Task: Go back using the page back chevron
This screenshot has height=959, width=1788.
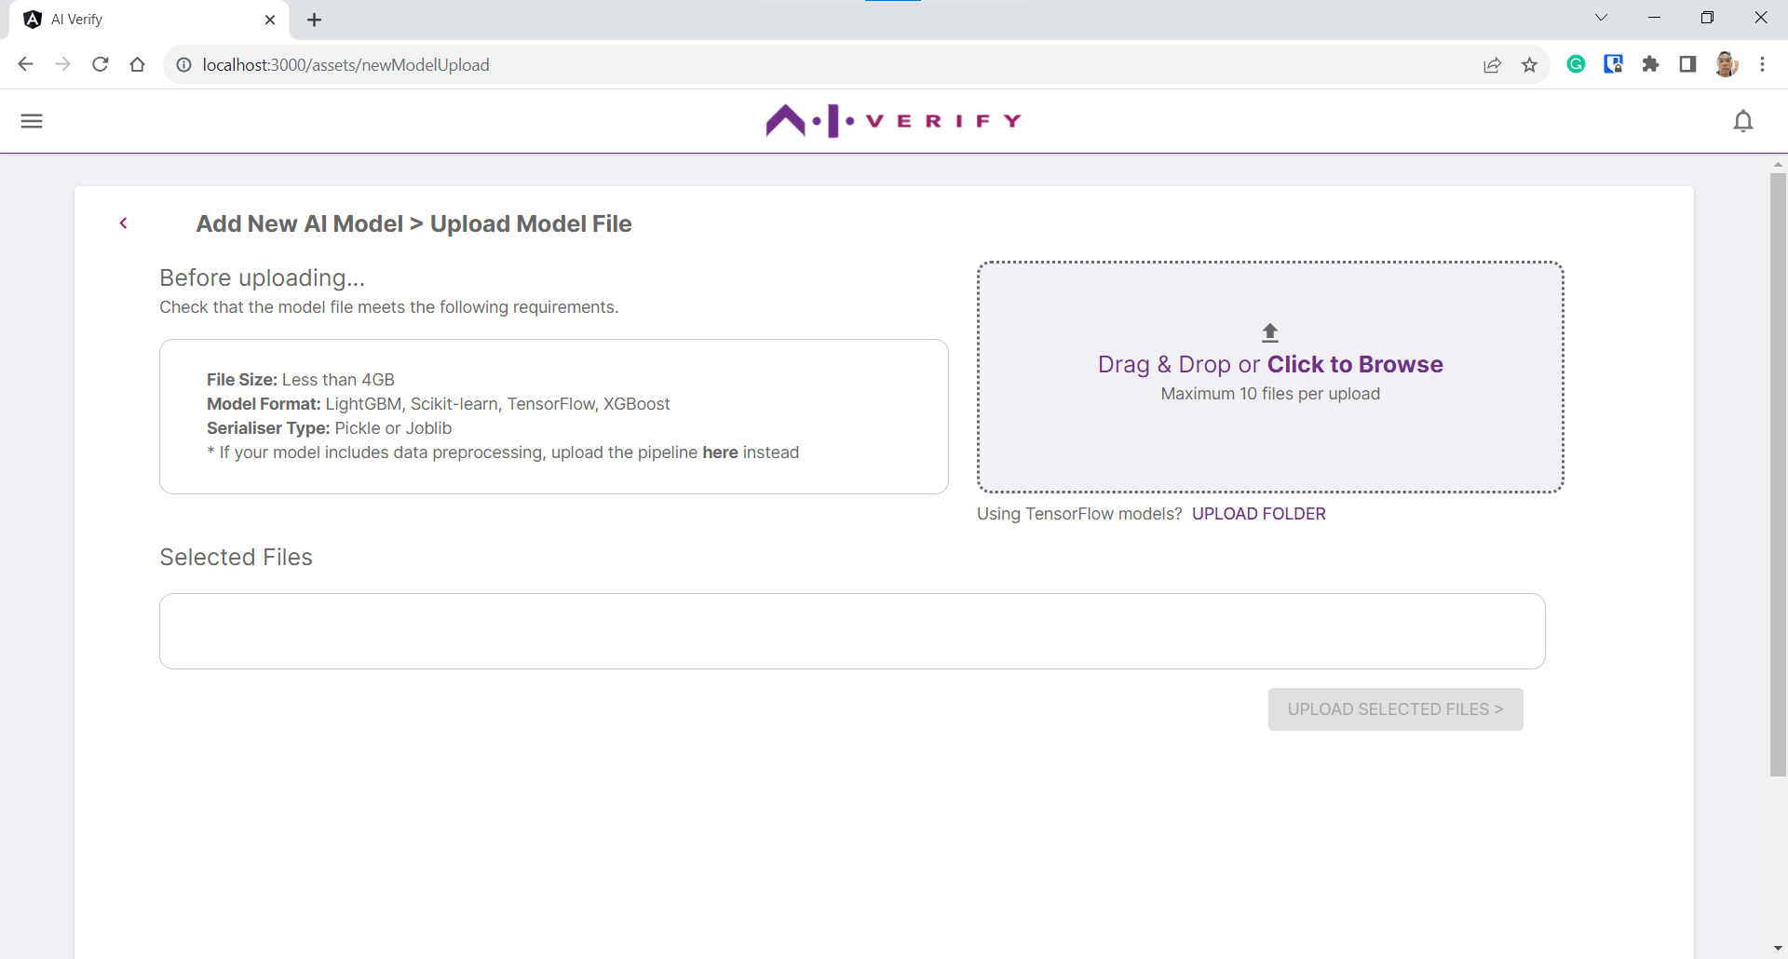Action: [124, 223]
